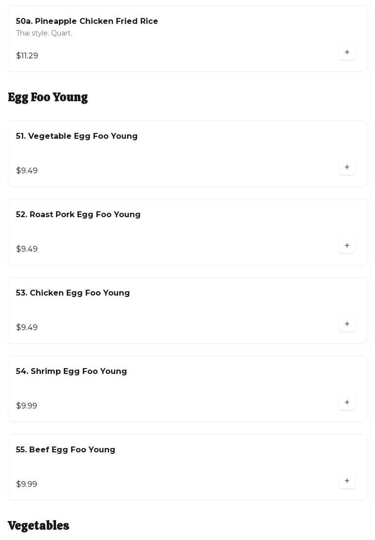
Task: Add Vegetable Egg Foo Young via plus icon
Action: (x=347, y=168)
